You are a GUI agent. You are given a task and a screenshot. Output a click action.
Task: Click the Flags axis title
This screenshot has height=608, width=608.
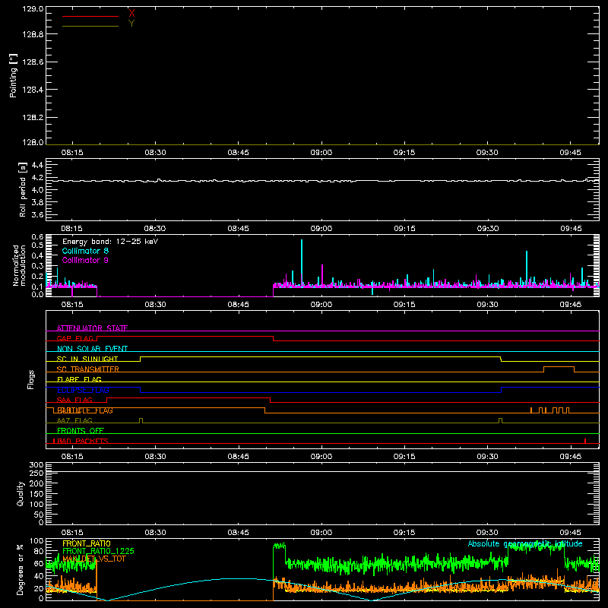pos(31,379)
